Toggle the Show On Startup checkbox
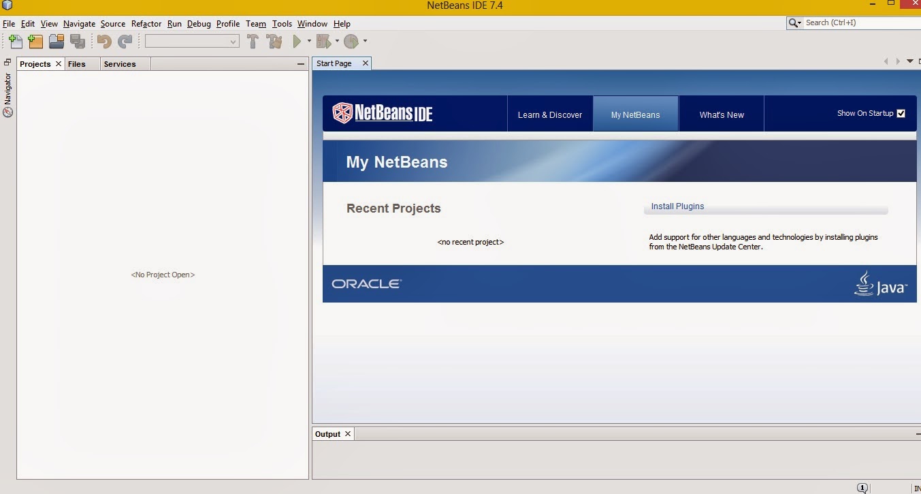The image size is (921, 494). pos(901,113)
